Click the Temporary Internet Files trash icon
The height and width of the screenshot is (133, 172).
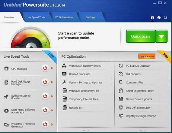click(65, 99)
